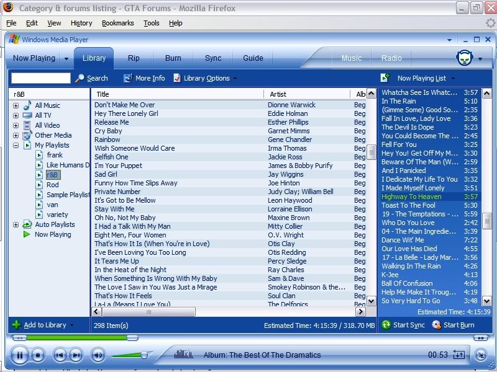Select the My Playlists folder icon
This screenshot has height=372, width=497.
tap(27, 145)
